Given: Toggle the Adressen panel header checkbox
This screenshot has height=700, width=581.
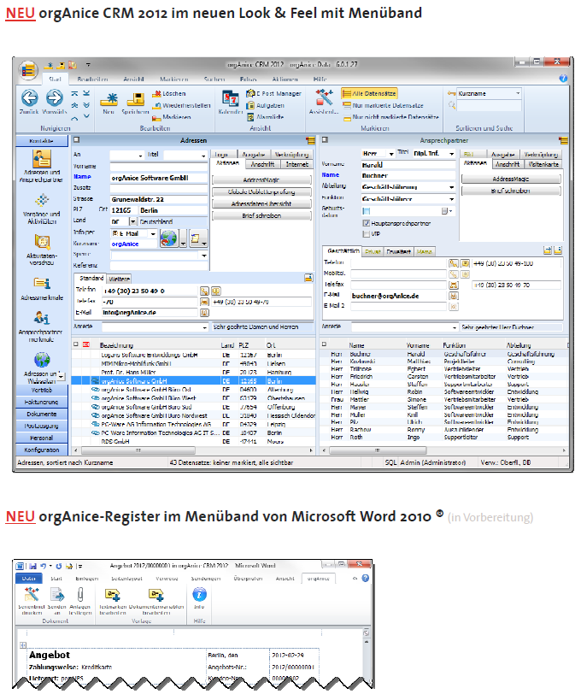Looking at the screenshot, I should coord(77,139).
